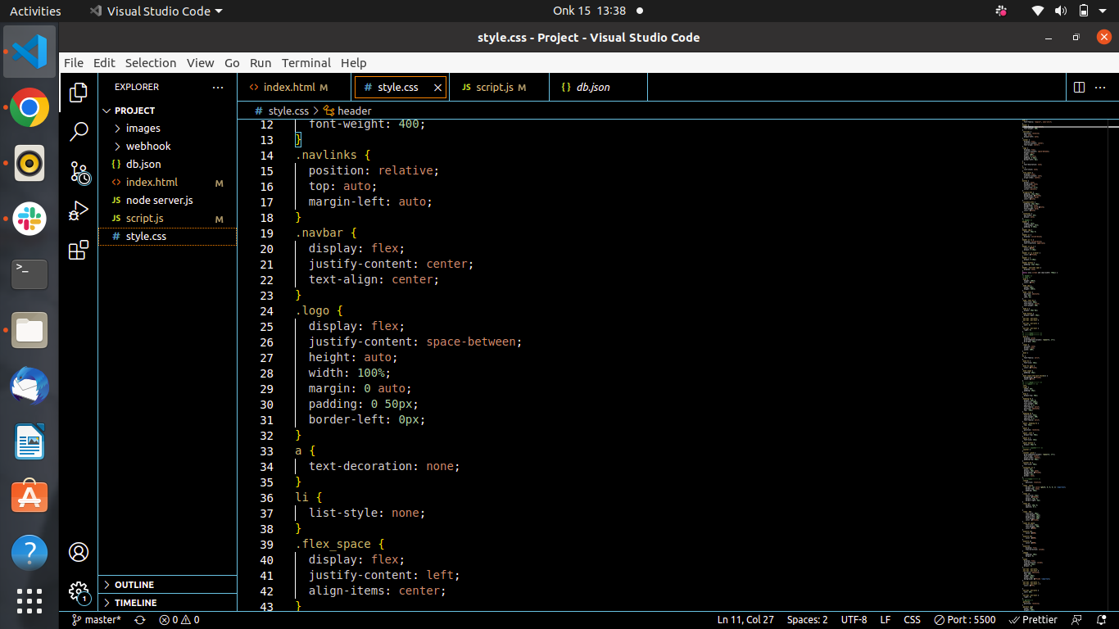Click the Explorer more actions ellipsis
This screenshot has width=1119, height=629.
(218, 87)
